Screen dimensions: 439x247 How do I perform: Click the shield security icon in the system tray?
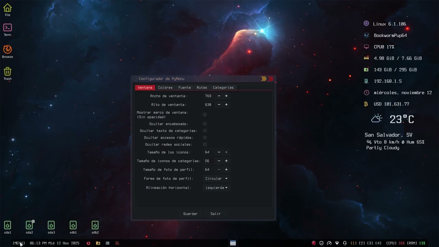click(x=321, y=243)
